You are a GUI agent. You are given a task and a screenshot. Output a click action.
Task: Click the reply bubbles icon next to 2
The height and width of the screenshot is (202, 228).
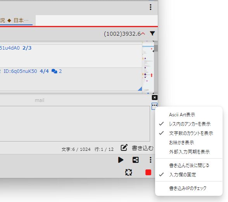click(54, 71)
